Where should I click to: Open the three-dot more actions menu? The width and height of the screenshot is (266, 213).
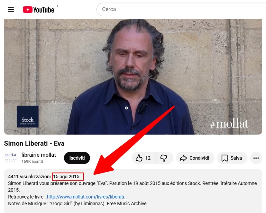[x=256, y=158]
